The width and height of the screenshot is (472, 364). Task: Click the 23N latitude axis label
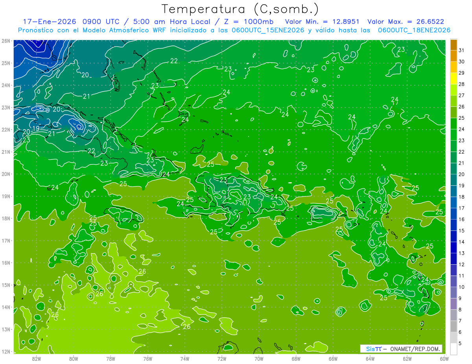(6, 108)
